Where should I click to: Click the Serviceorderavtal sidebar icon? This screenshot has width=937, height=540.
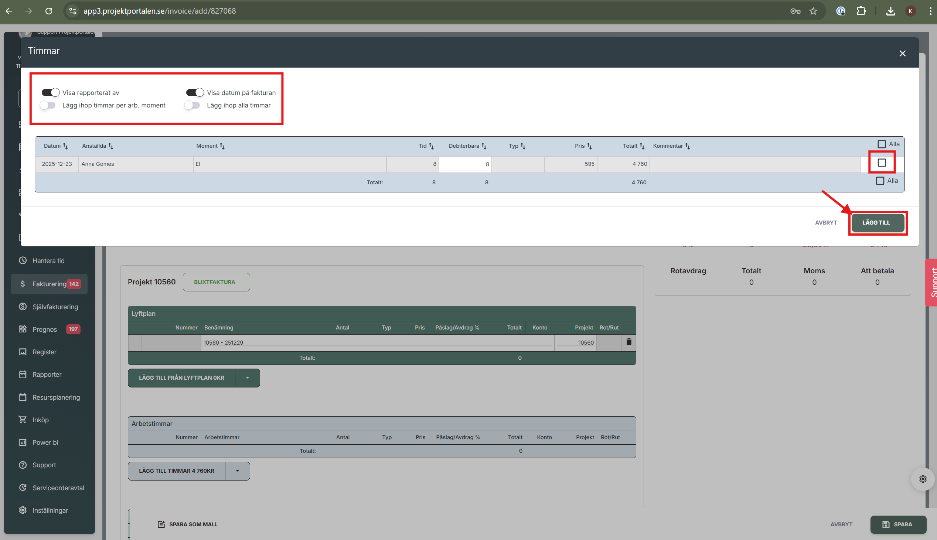click(23, 487)
